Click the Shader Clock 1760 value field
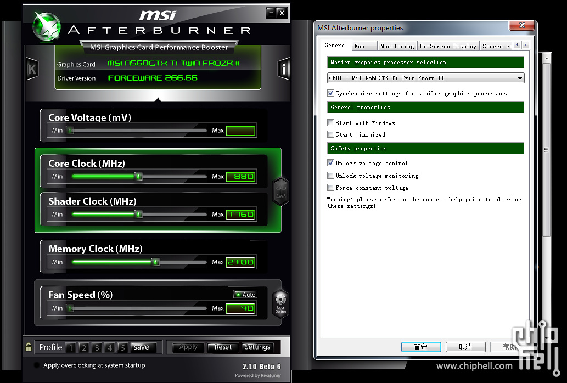 click(240, 214)
